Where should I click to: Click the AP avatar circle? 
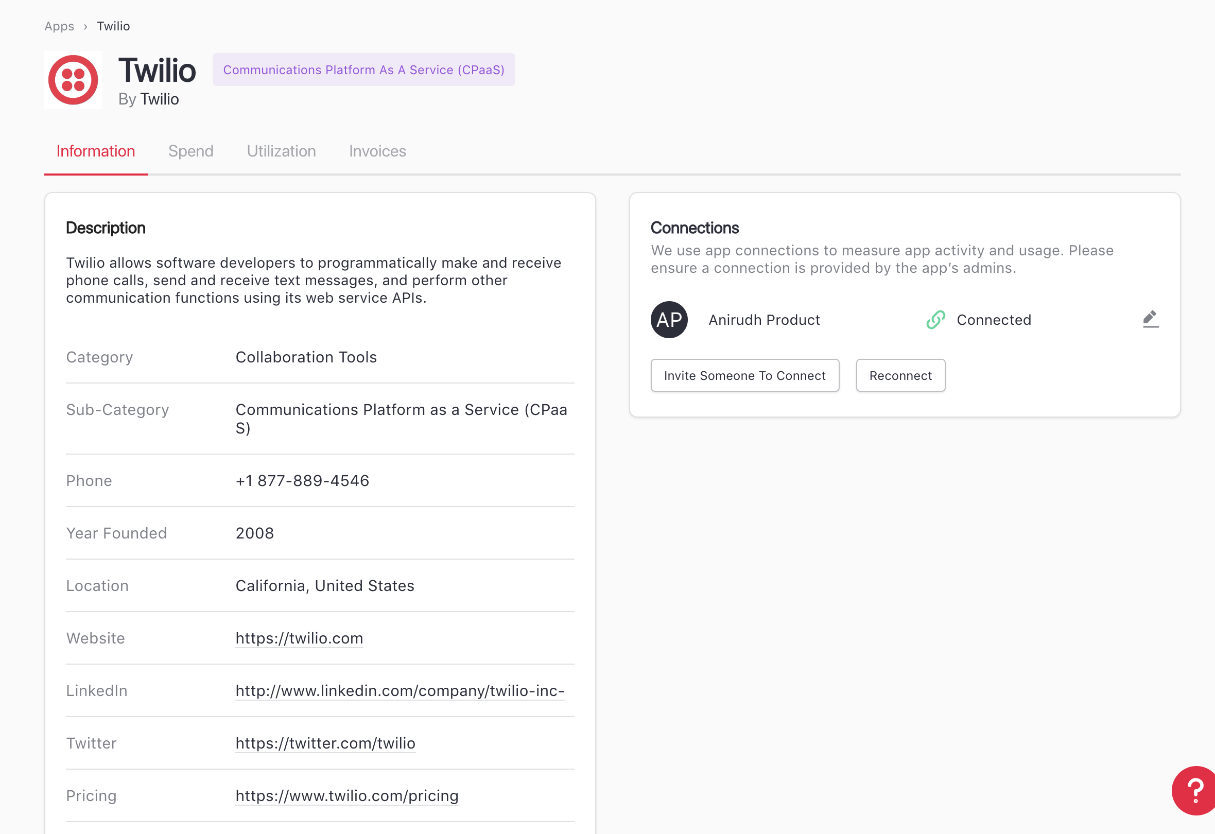click(x=669, y=320)
